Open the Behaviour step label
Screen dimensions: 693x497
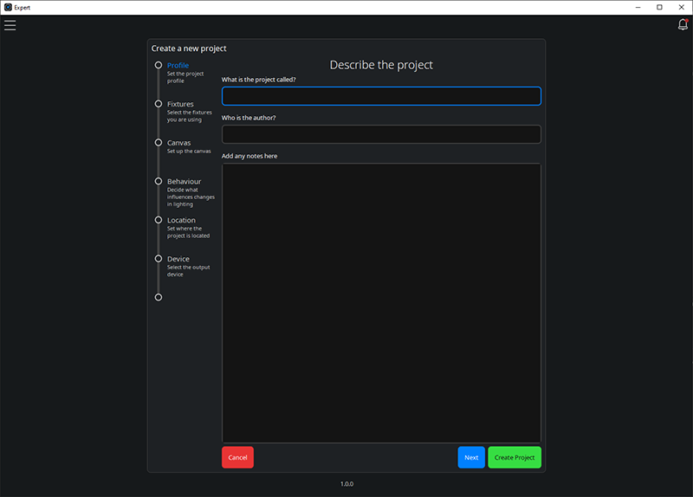(x=184, y=182)
